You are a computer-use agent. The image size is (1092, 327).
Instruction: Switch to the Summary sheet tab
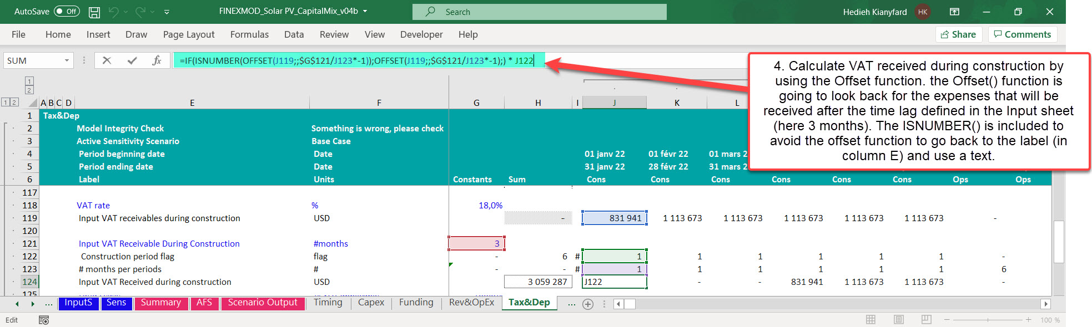(x=161, y=303)
